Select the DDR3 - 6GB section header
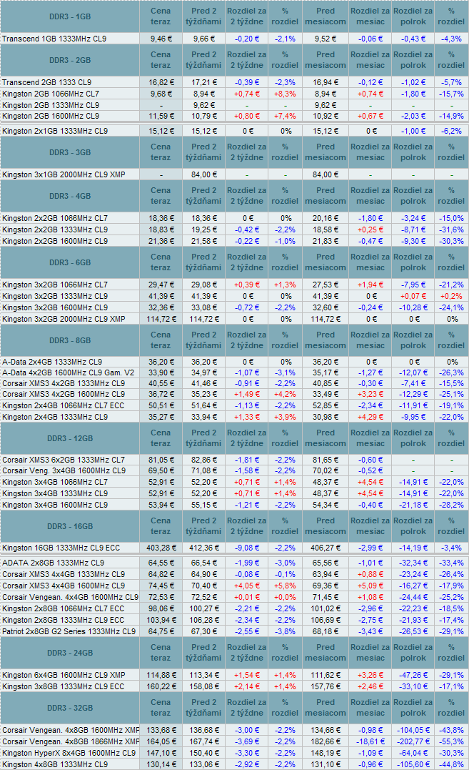This screenshot has width=469, height=770. (70, 262)
